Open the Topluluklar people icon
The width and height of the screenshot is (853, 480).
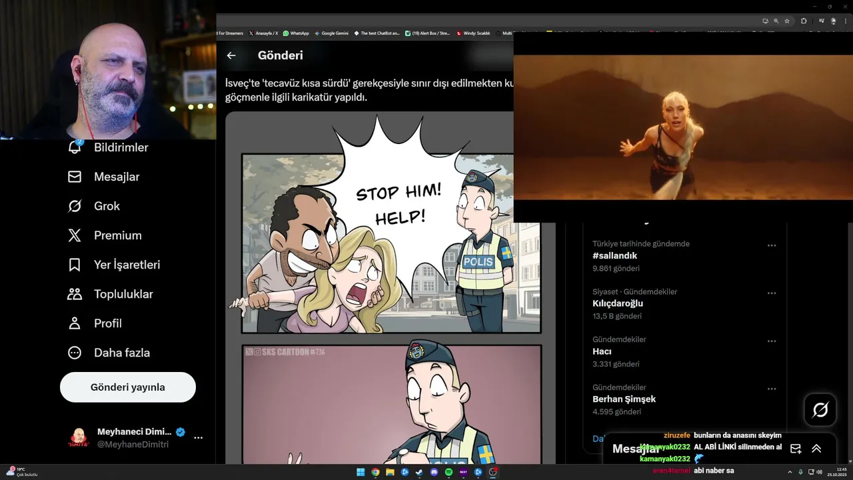[x=75, y=294]
